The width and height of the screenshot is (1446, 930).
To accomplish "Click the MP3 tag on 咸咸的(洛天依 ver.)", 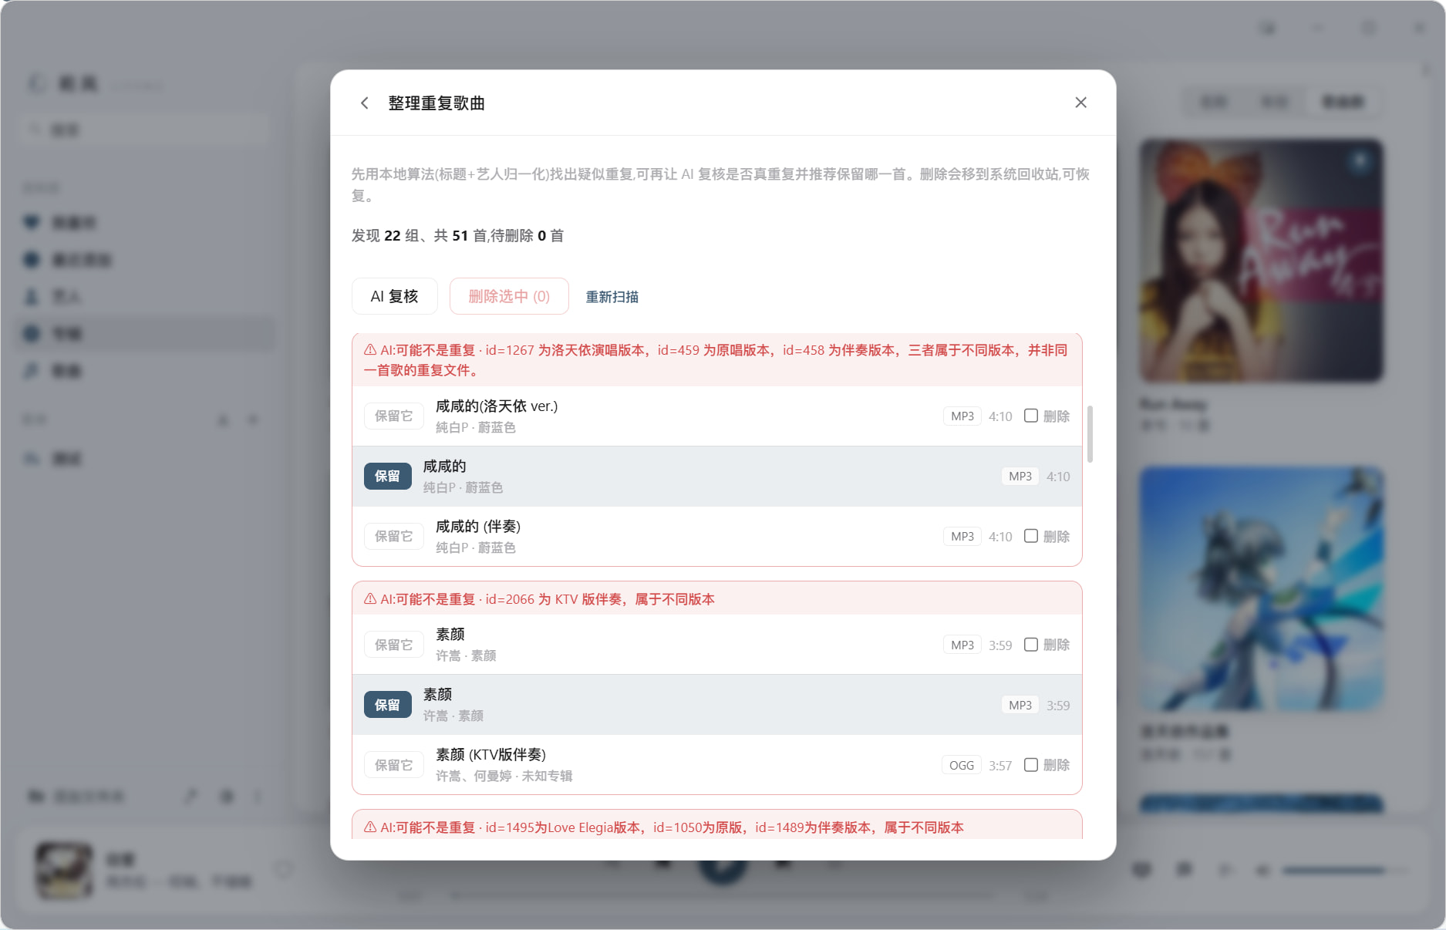I will coord(962,416).
